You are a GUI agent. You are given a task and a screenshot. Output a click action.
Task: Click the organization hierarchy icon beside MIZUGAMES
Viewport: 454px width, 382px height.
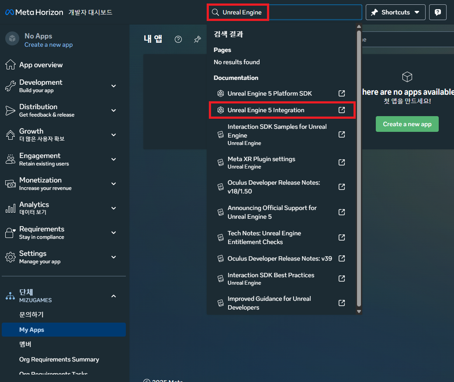tap(10, 296)
